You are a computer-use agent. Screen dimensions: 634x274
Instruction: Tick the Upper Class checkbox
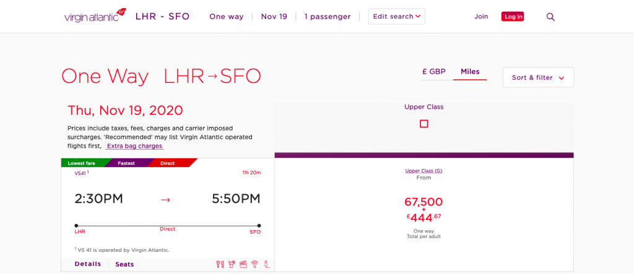424,124
